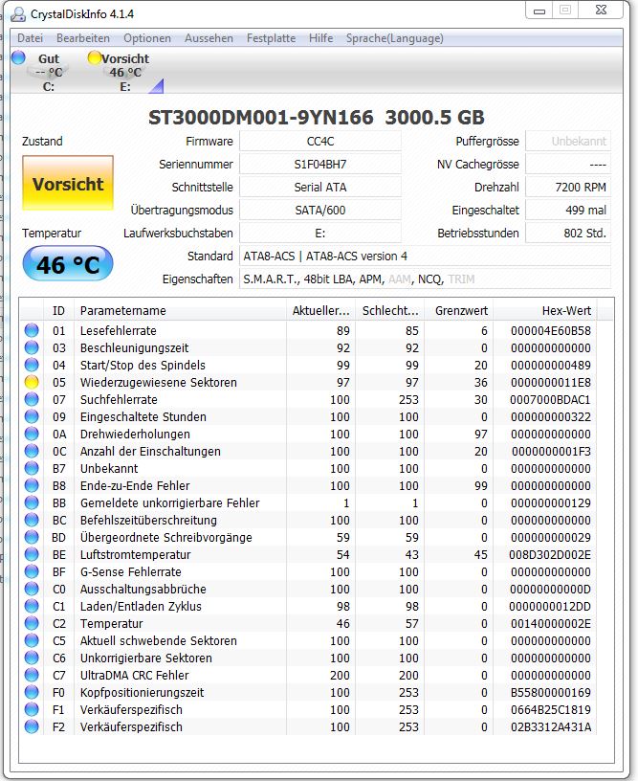
Task: Click the disk model title ST3000DM001-9YN166
Action: pos(261,118)
